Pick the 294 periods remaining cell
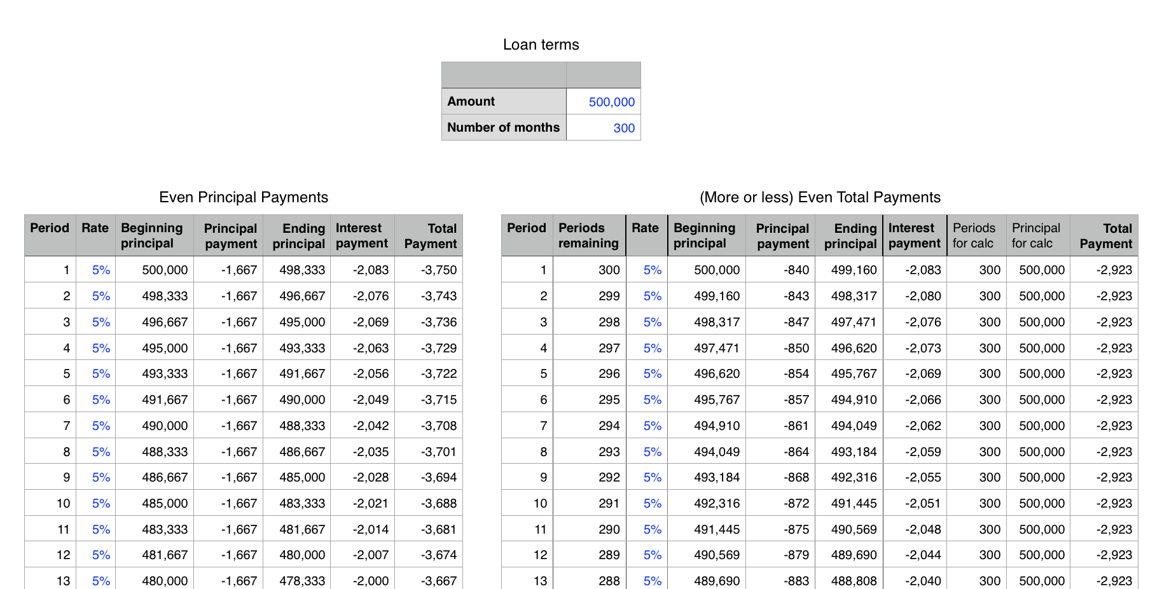 589,426
